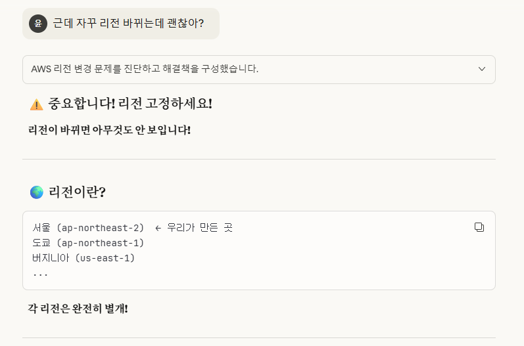Click the text 각 리전은 완전히 별개!
This screenshot has height=346, width=524.
point(78,308)
